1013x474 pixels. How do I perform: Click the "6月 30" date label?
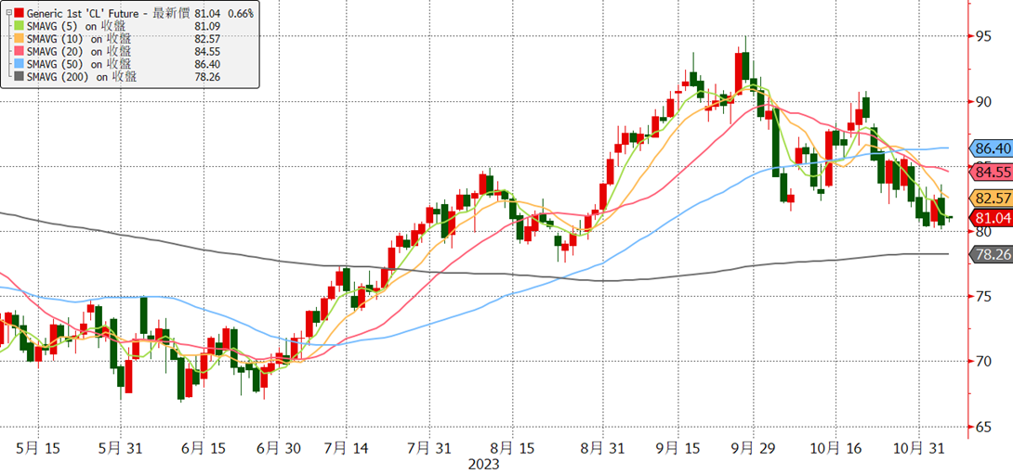pos(279,447)
